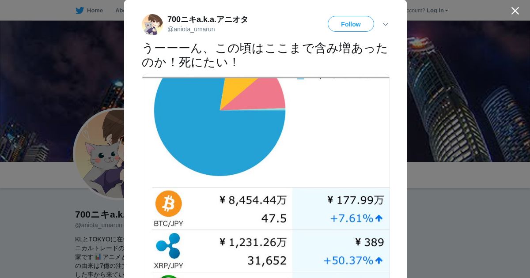Expand the Log in dropdown
Screen dimensions: 530x278
[x=437, y=11]
